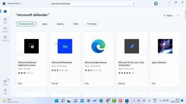Click the Owned label on Microsoft Whiteboard card
Viewport: 186px width, 104px height.
point(55,83)
